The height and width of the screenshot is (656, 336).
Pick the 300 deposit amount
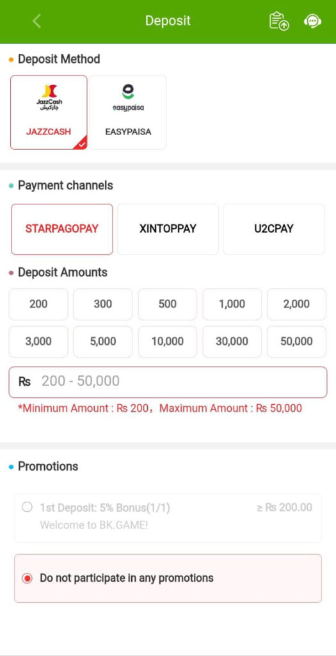[x=103, y=304]
